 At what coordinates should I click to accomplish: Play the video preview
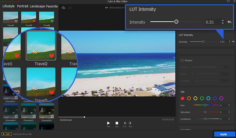click(108, 123)
